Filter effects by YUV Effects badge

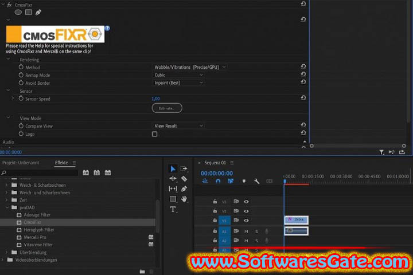(108, 172)
